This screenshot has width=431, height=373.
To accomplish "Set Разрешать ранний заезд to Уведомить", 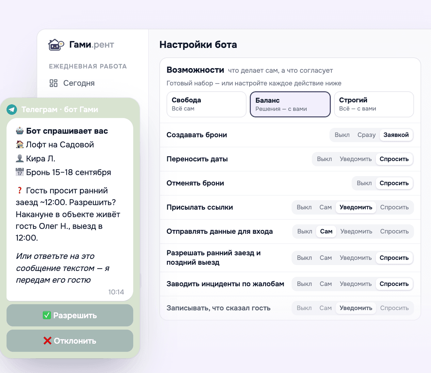I will tap(356, 258).
